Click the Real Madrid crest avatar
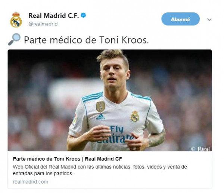 click(16, 20)
